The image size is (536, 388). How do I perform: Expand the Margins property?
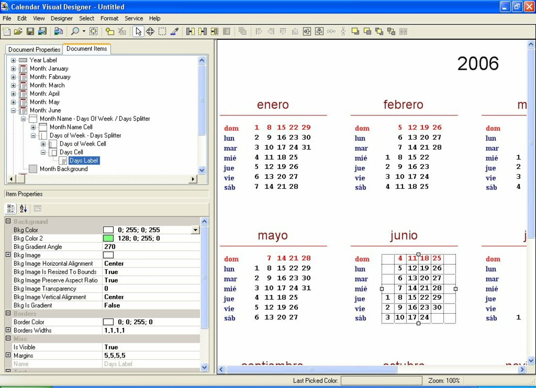(8, 355)
